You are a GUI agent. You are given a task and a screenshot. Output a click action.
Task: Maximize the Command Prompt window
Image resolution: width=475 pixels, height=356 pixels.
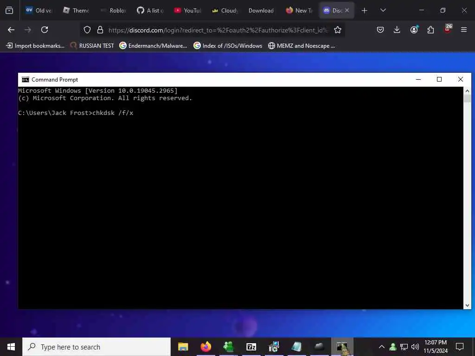439,80
